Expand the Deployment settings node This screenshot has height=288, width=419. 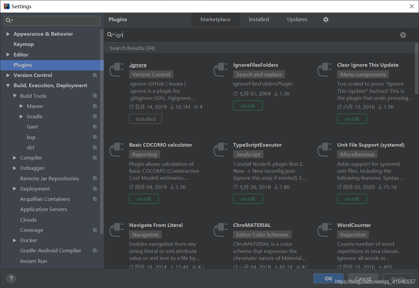click(15, 189)
